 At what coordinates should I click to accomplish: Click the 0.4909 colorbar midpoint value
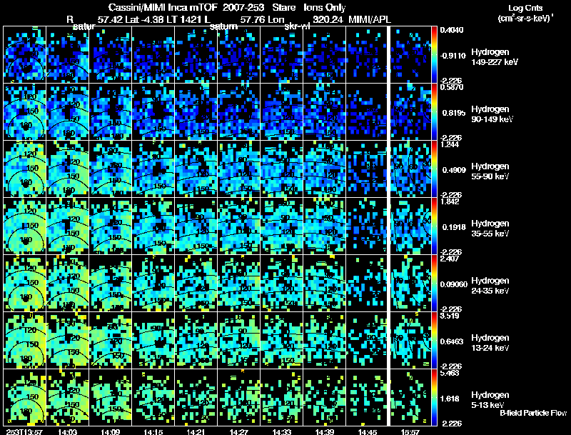coord(454,170)
